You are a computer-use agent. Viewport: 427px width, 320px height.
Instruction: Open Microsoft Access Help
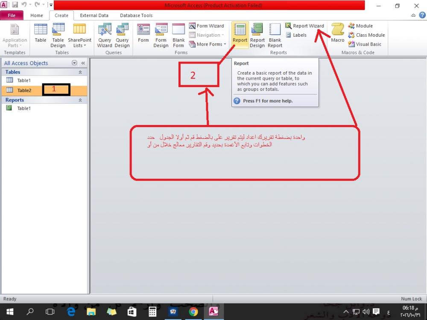click(422, 15)
